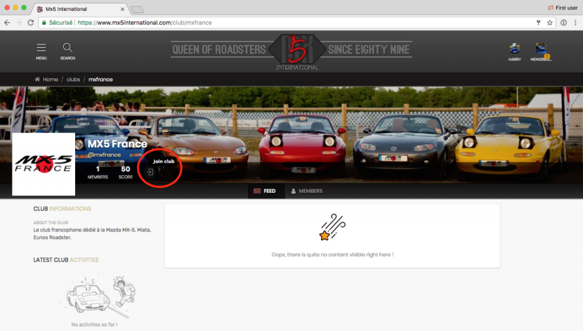
Task: Click the @mxfrance handle
Action: [104, 155]
